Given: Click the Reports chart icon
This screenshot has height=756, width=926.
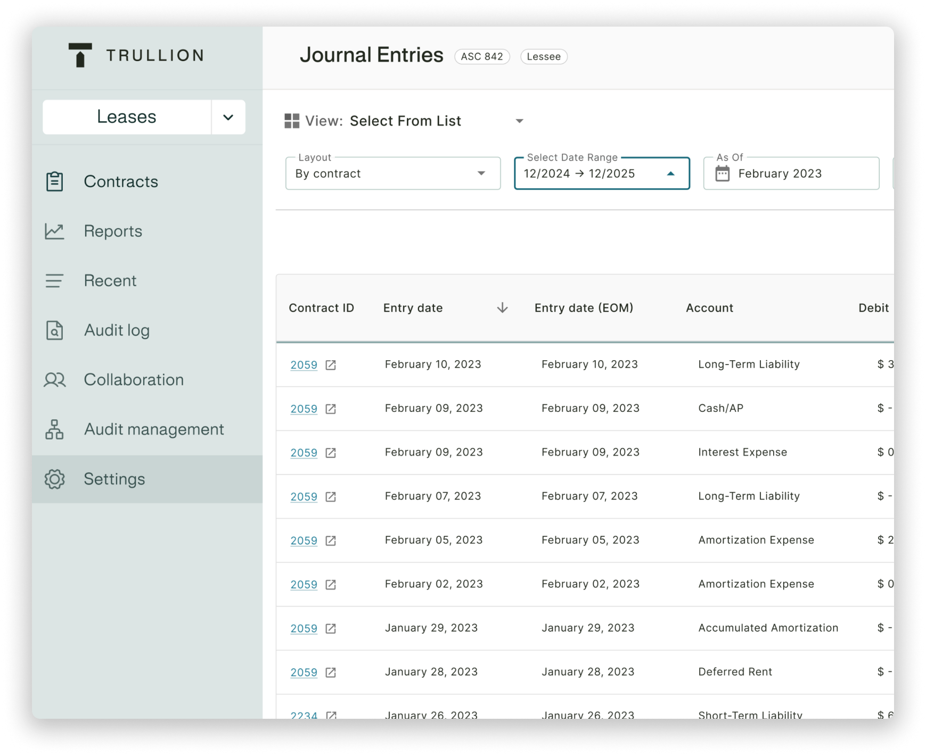Looking at the screenshot, I should pos(54,231).
